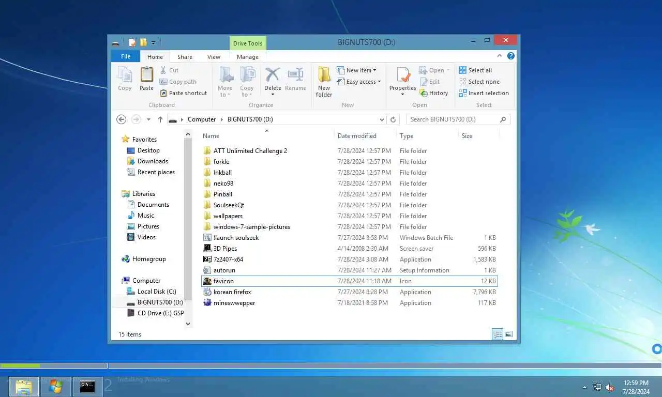Click the Edit ribbon command
Screen dimensions: 662x397
(430, 82)
